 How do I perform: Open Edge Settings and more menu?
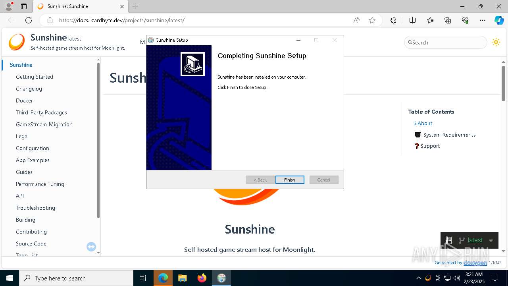click(x=483, y=20)
